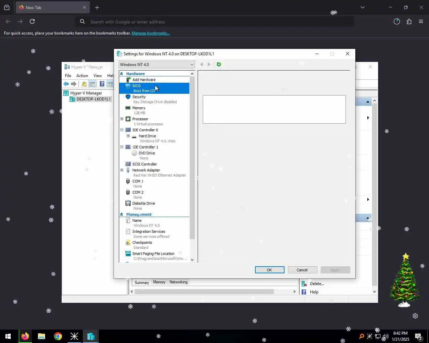429x343 pixels.
Task: Select the BIOS entry icon
Action: click(x=128, y=86)
